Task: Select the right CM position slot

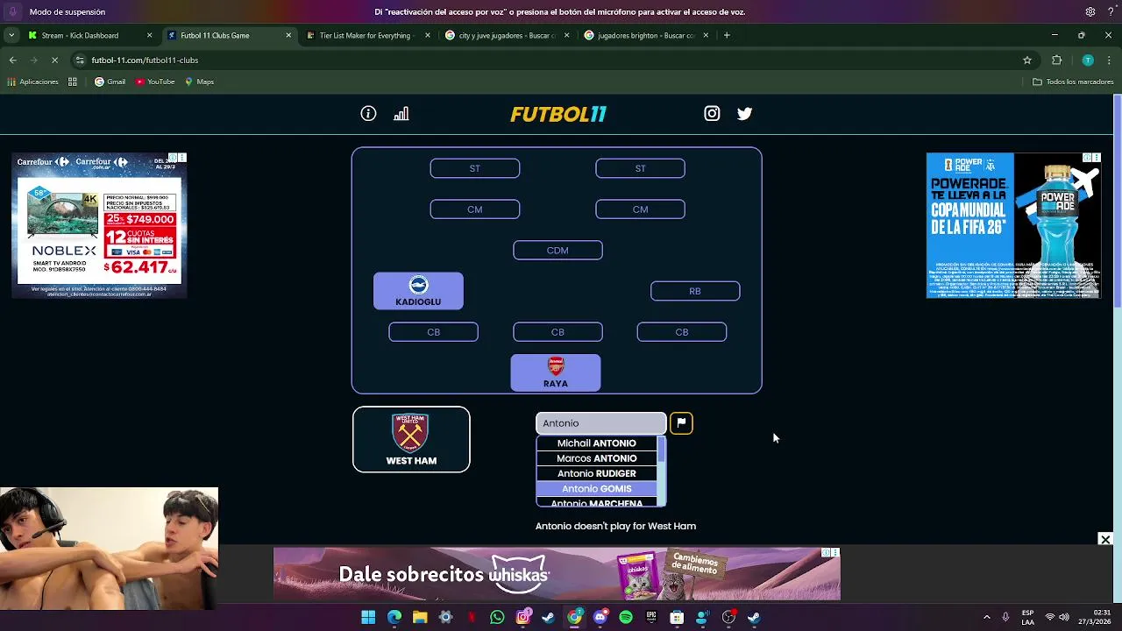Action: point(641,209)
